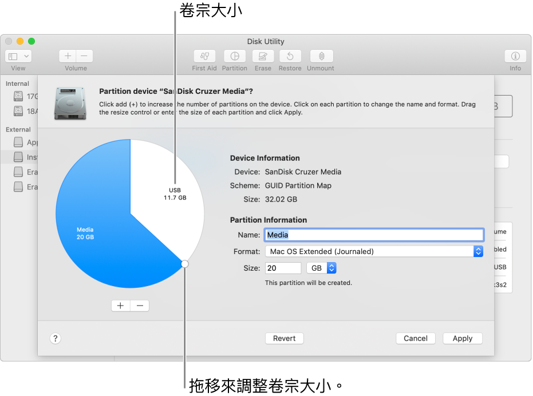Screen dimensions: 533x396
Task: Click the green zoom window button
Action: [x=31, y=41]
